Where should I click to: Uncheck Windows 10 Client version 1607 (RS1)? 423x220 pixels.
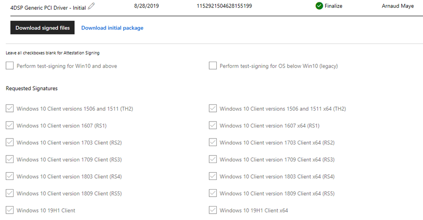(x=10, y=125)
